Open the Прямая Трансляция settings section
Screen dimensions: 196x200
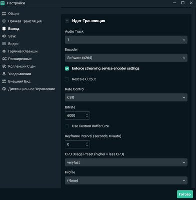pos(25,21)
